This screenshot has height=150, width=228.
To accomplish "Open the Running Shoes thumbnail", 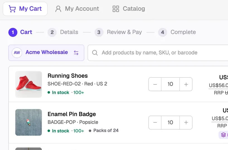I will [29, 84].
